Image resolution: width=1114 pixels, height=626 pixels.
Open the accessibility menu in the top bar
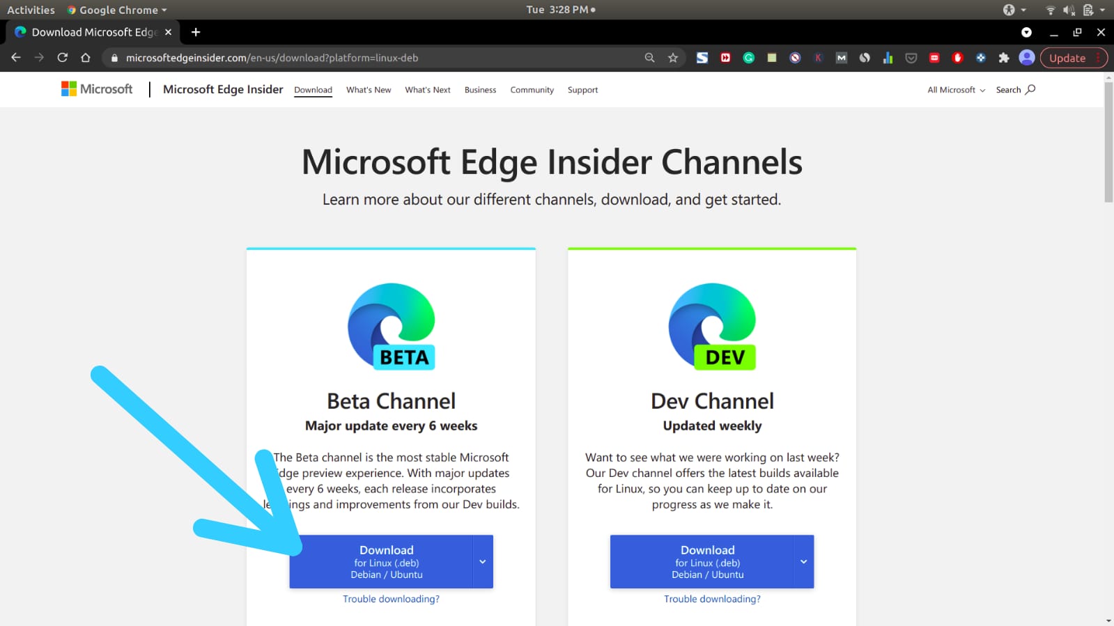1014,10
